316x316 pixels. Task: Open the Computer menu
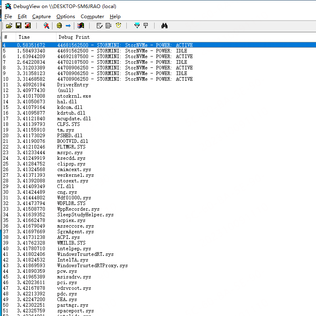pos(92,17)
